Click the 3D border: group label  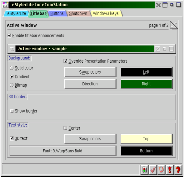(x=17, y=97)
